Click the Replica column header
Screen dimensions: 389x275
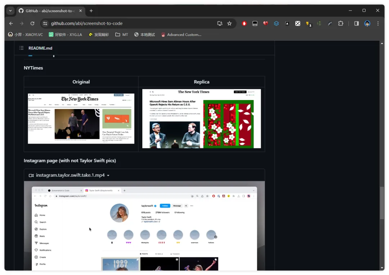[x=201, y=82]
